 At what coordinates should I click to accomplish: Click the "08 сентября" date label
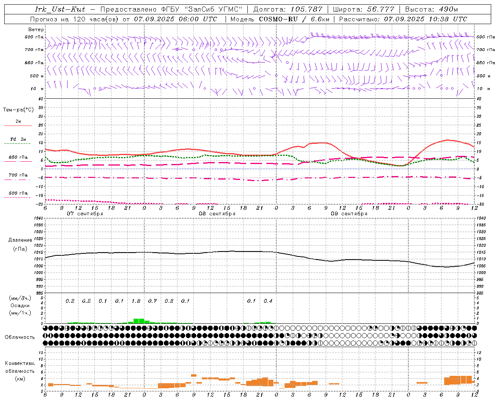[x=217, y=214]
